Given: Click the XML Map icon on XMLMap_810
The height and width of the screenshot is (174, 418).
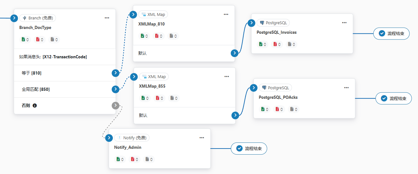Looking at the screenshot, I should pyautogui.click(x=144, y=15).
